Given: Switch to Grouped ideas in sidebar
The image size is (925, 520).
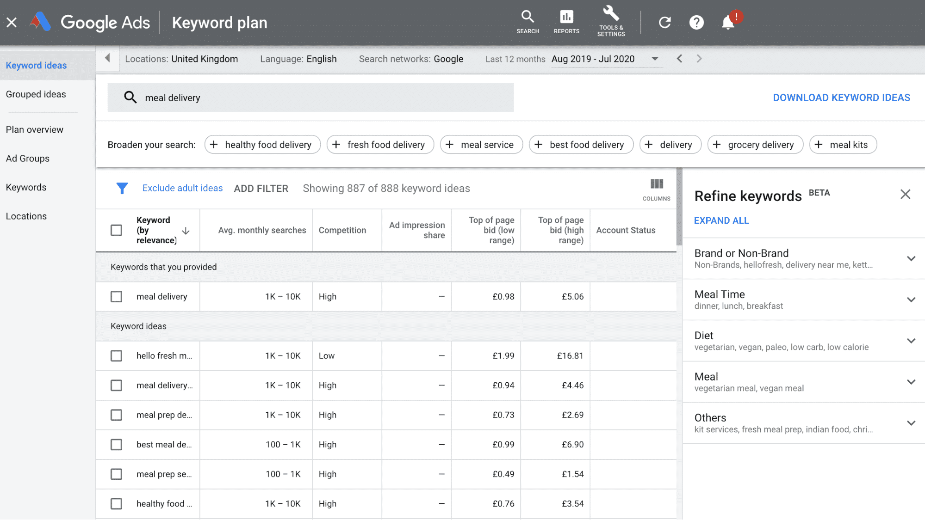Looking at the screenshot, I should pyautogui.click(x=36, y=94).
